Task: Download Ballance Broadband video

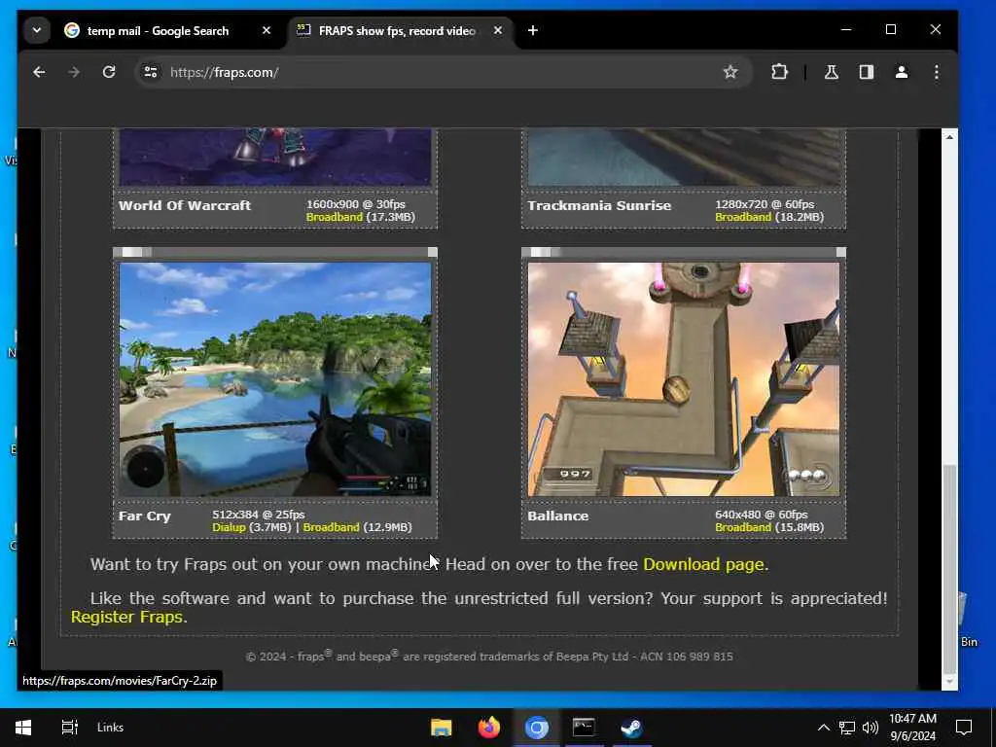Action: pyautogui.click(x=743, y=527)
